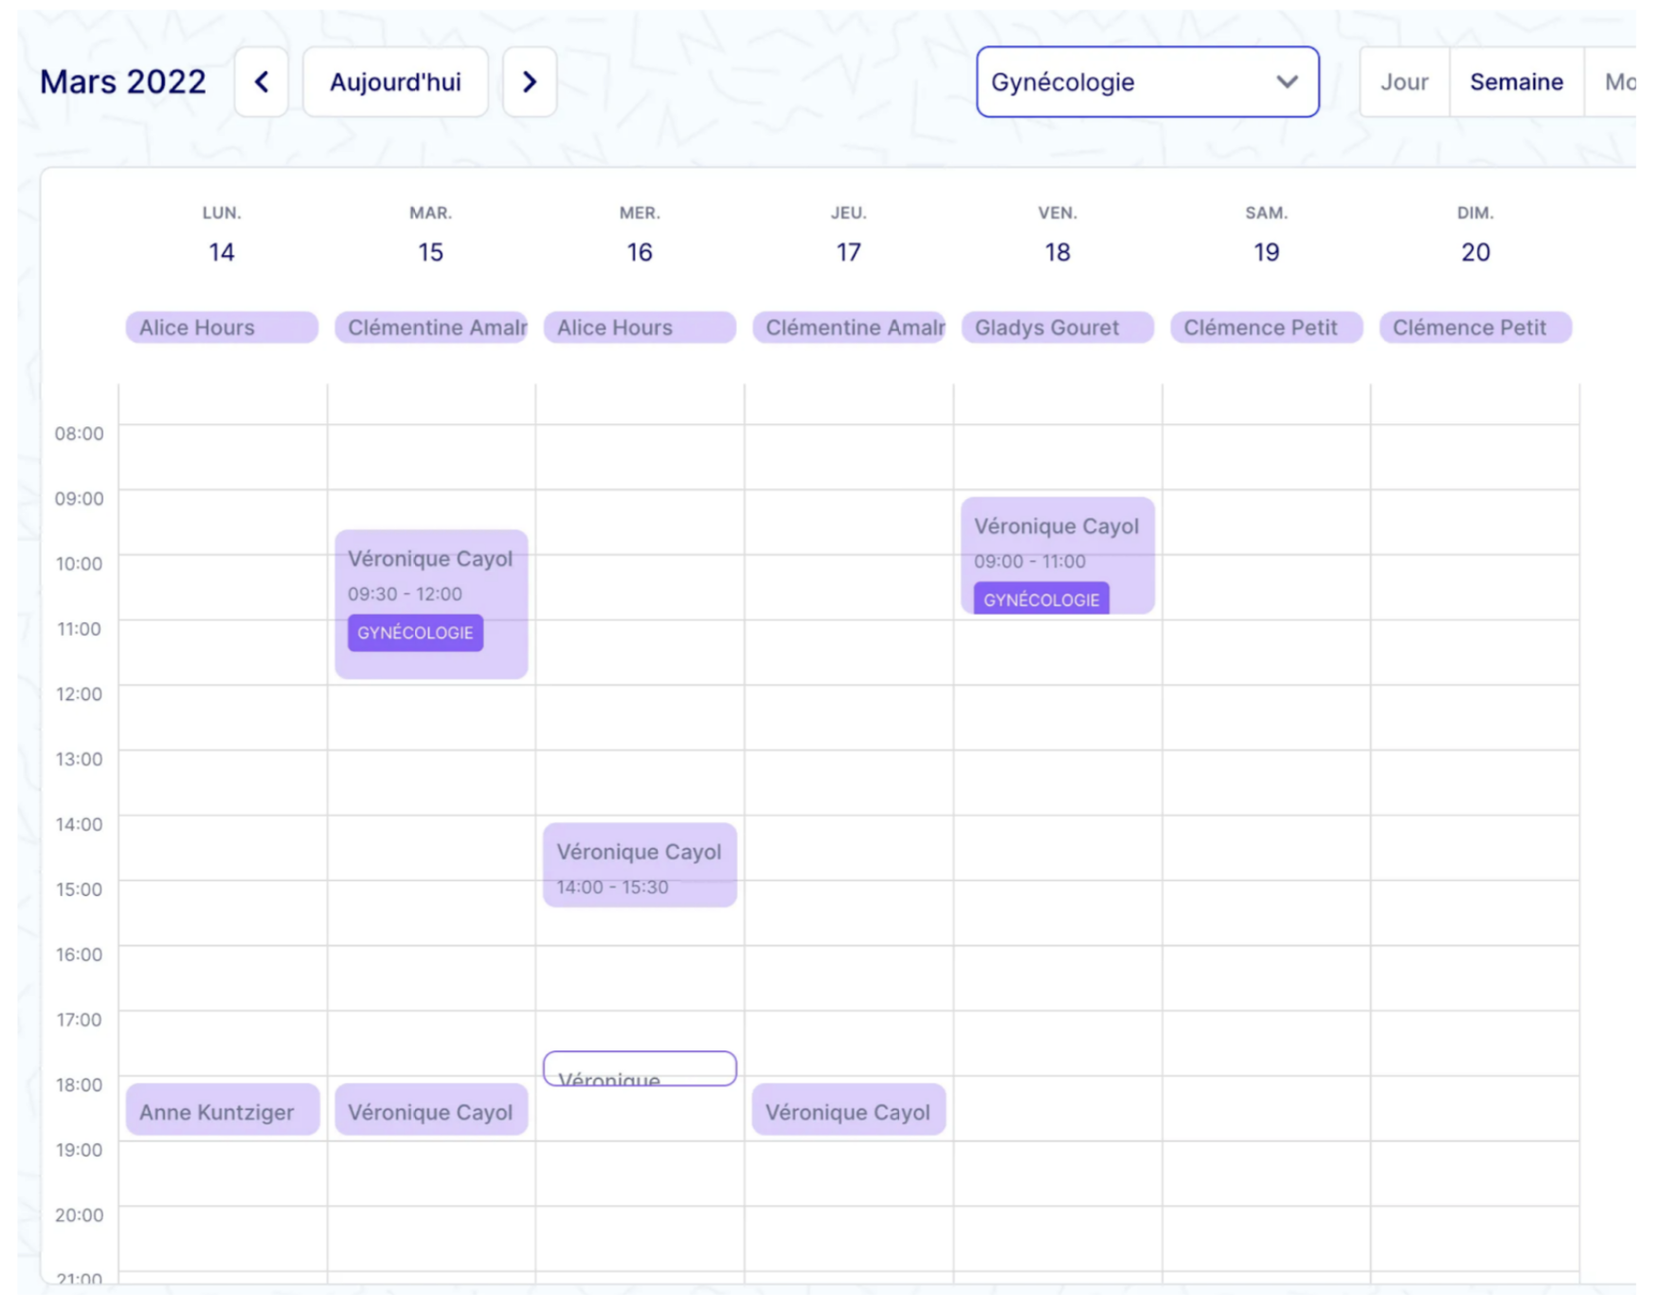Select Clémentine Amalr chip on Thursday 17
1660x1311 pixels.
coord(849,328)
